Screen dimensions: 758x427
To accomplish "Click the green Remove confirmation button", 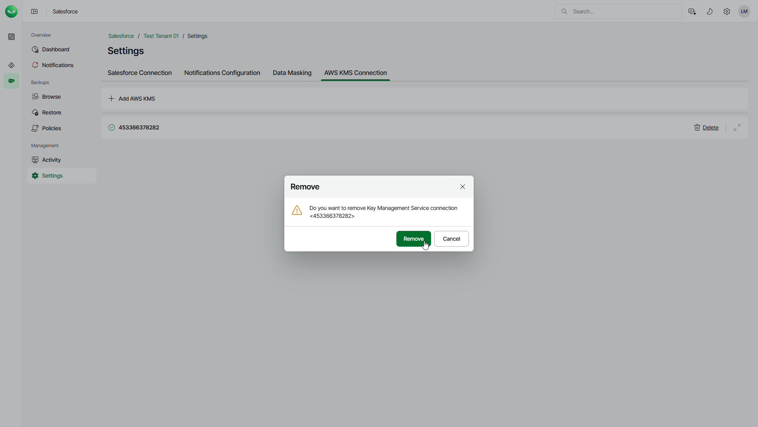I will (413, 239).
